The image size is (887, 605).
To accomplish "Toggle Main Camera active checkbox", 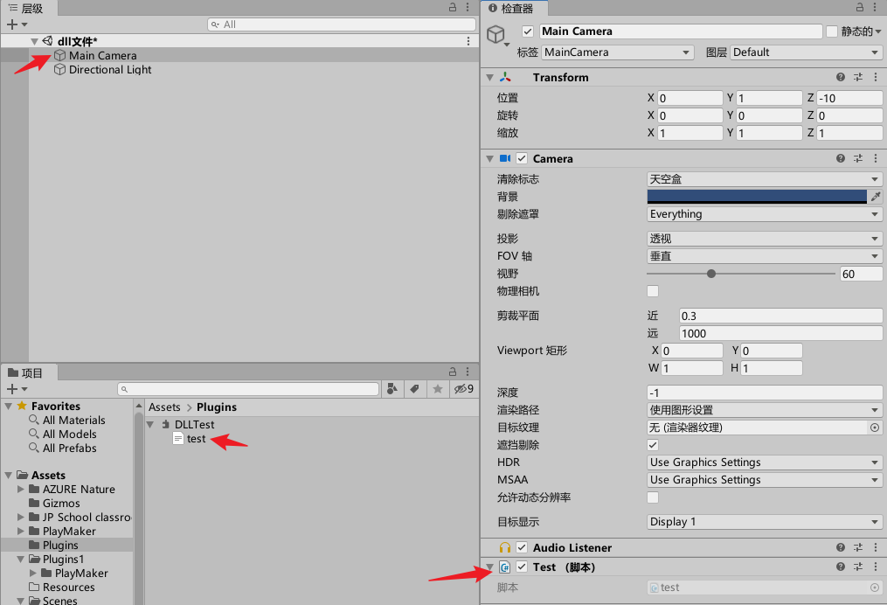I will coord(527,31).
